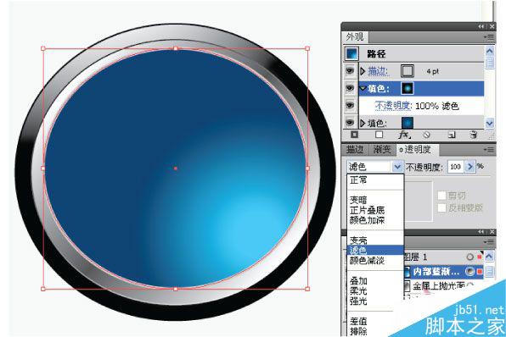Image resolution: width=506 pixels, height=337 pixels.
Task: Click left-middle handle of selection box
Action: (43, 168)
